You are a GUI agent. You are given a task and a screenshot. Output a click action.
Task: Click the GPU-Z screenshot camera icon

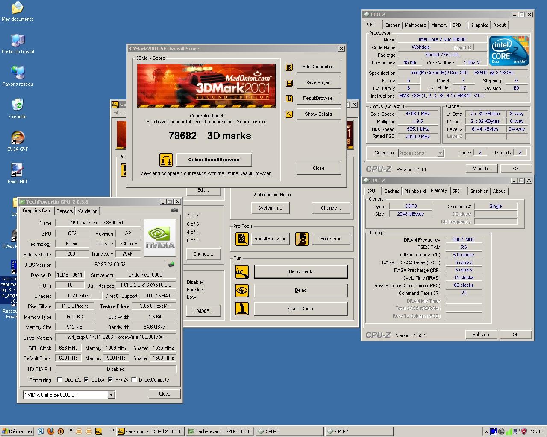[x=175, y=210]
